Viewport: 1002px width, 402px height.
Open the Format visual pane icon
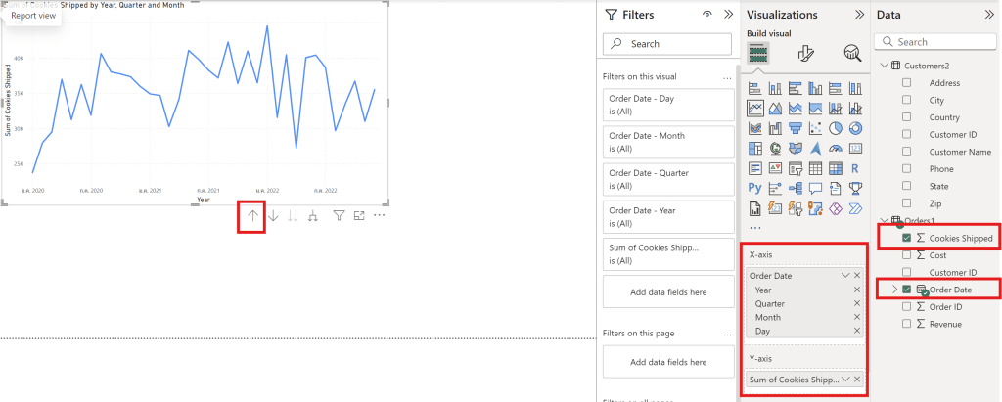(x=806, y=54)
